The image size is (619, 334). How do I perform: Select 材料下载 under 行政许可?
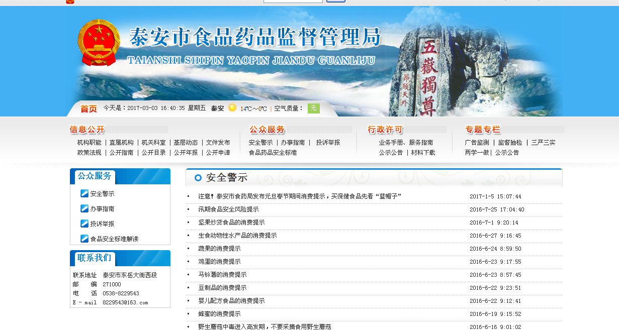tap(423, 153)
